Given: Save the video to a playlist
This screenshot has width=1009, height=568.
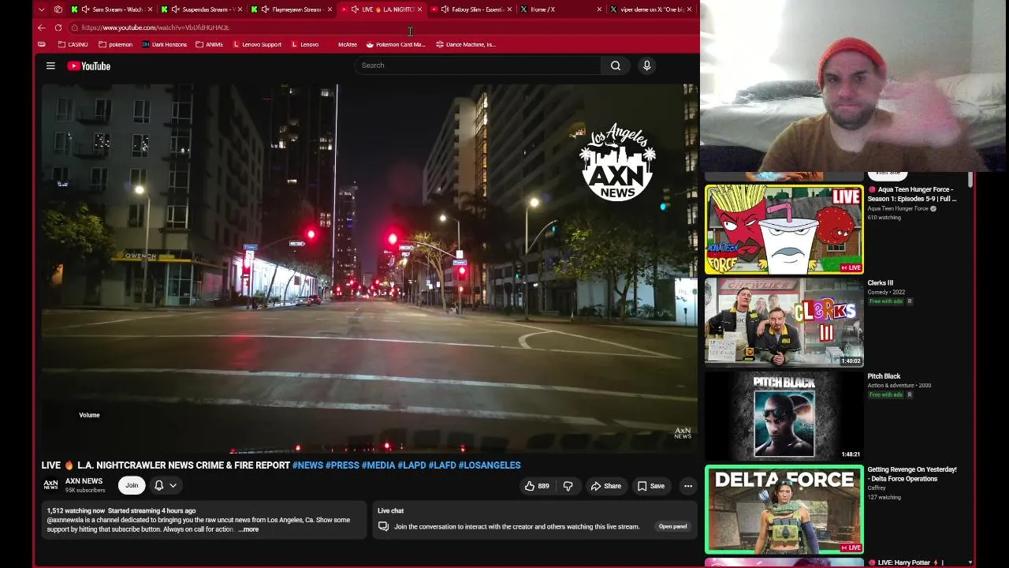Looking at the screenshot, I should [x=651, y=486].
